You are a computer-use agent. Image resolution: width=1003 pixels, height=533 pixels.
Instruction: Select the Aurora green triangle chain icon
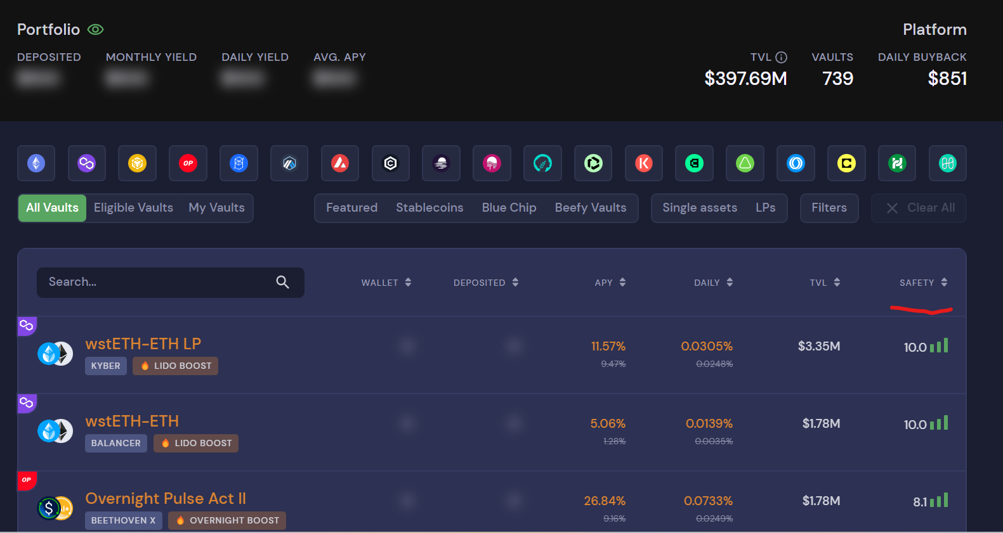(x=745, y=164)
